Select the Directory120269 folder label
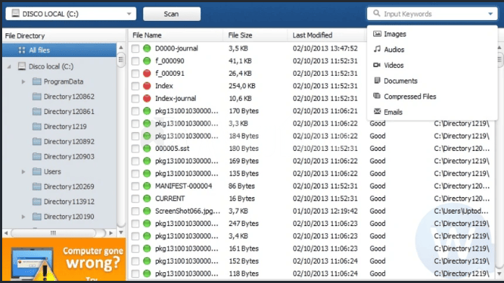This screenshot has height=283, width=504. point(69,187)
